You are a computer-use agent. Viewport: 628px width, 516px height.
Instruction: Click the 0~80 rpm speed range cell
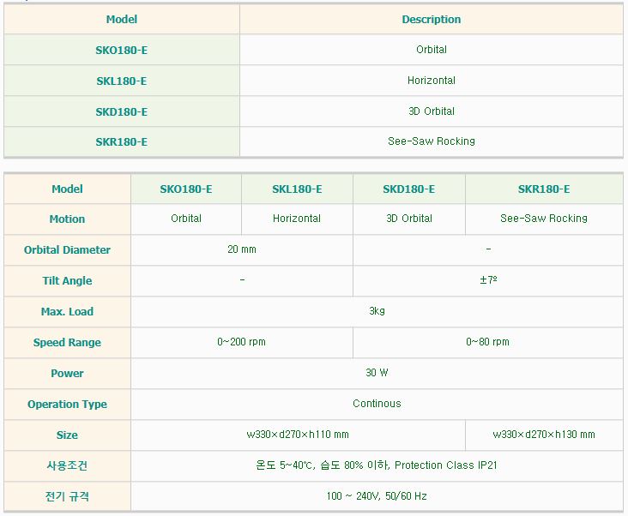487,342
